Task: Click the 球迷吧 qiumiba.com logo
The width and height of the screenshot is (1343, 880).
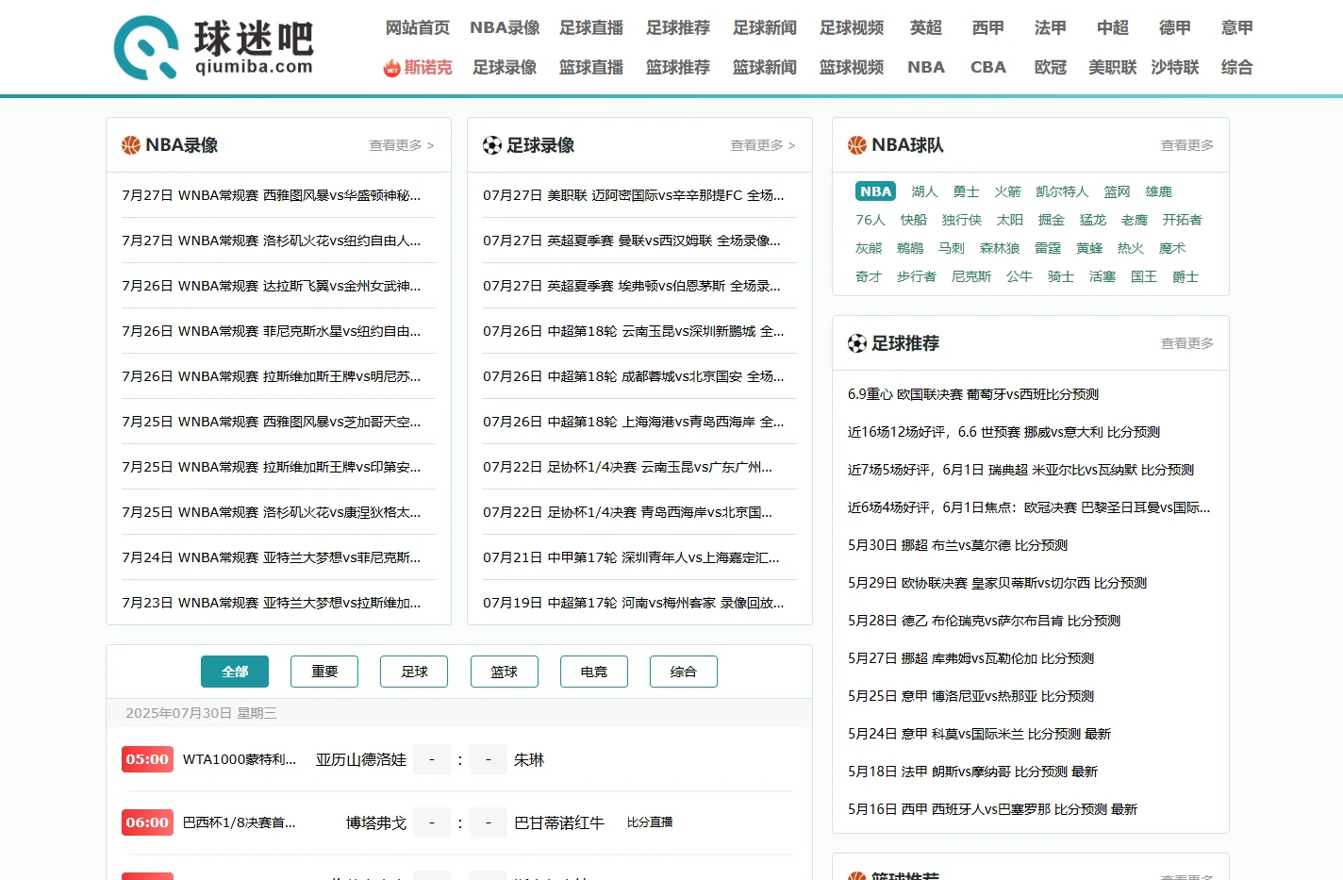Action: [214, 47]
